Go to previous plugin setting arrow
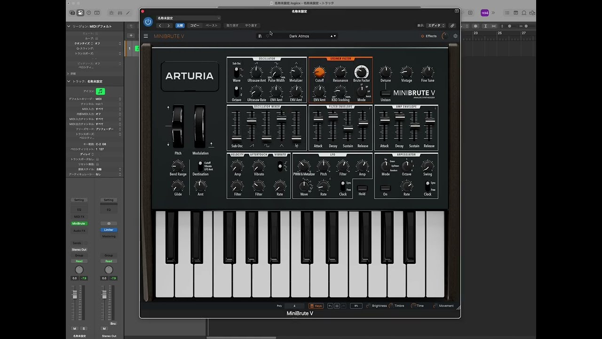The width and height of the screenshot is (602, 339). (x=160, y=25)
